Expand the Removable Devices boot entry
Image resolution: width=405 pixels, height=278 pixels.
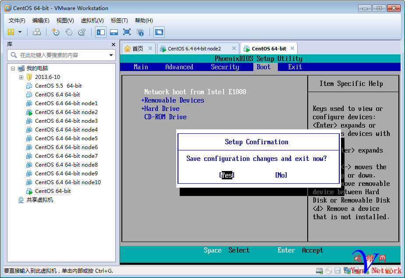pyautogui.click(x=173, y=100)
